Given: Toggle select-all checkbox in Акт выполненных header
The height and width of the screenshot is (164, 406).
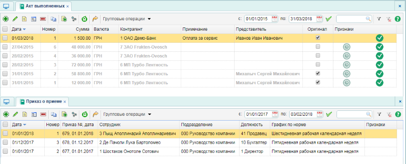Looking at the screenshot, I should (x=5, y=29).
